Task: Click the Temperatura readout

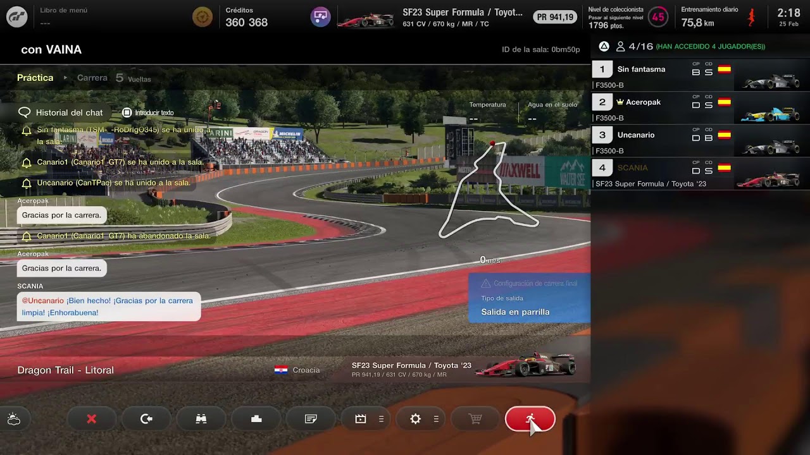Action: coord(487,112)
